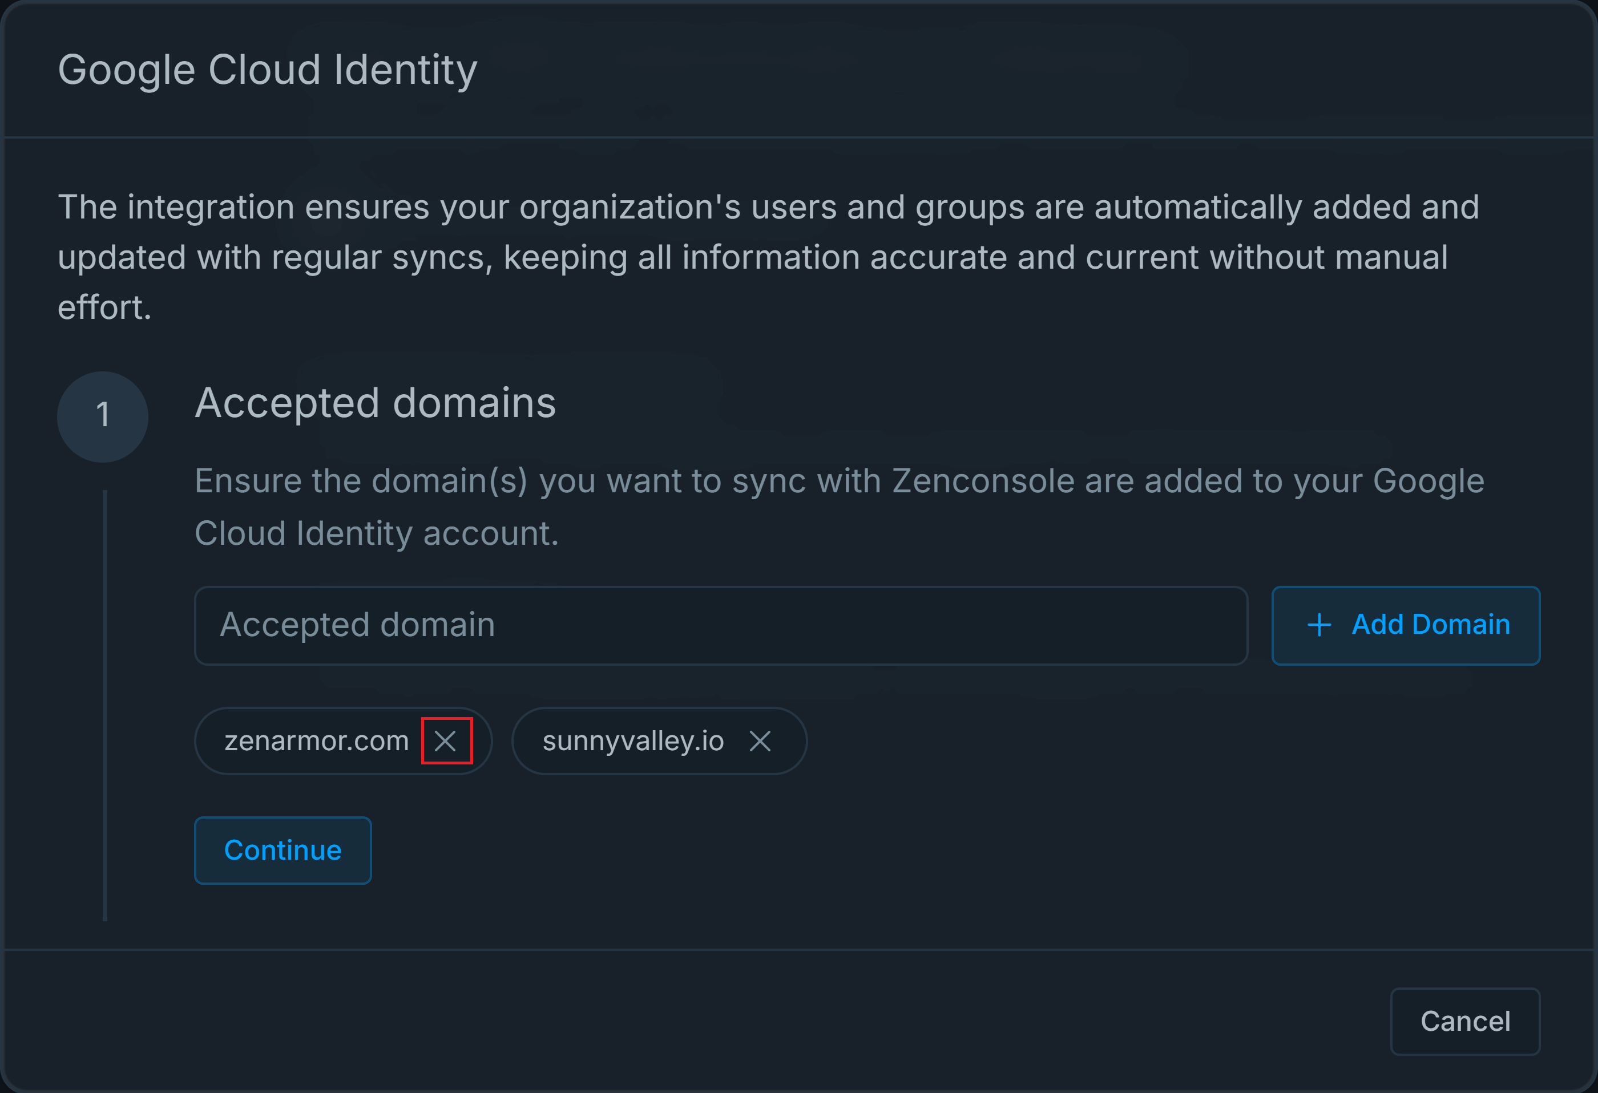Click the footer divider above Cancel
1598x1093 pixels.
pos(799,949)
